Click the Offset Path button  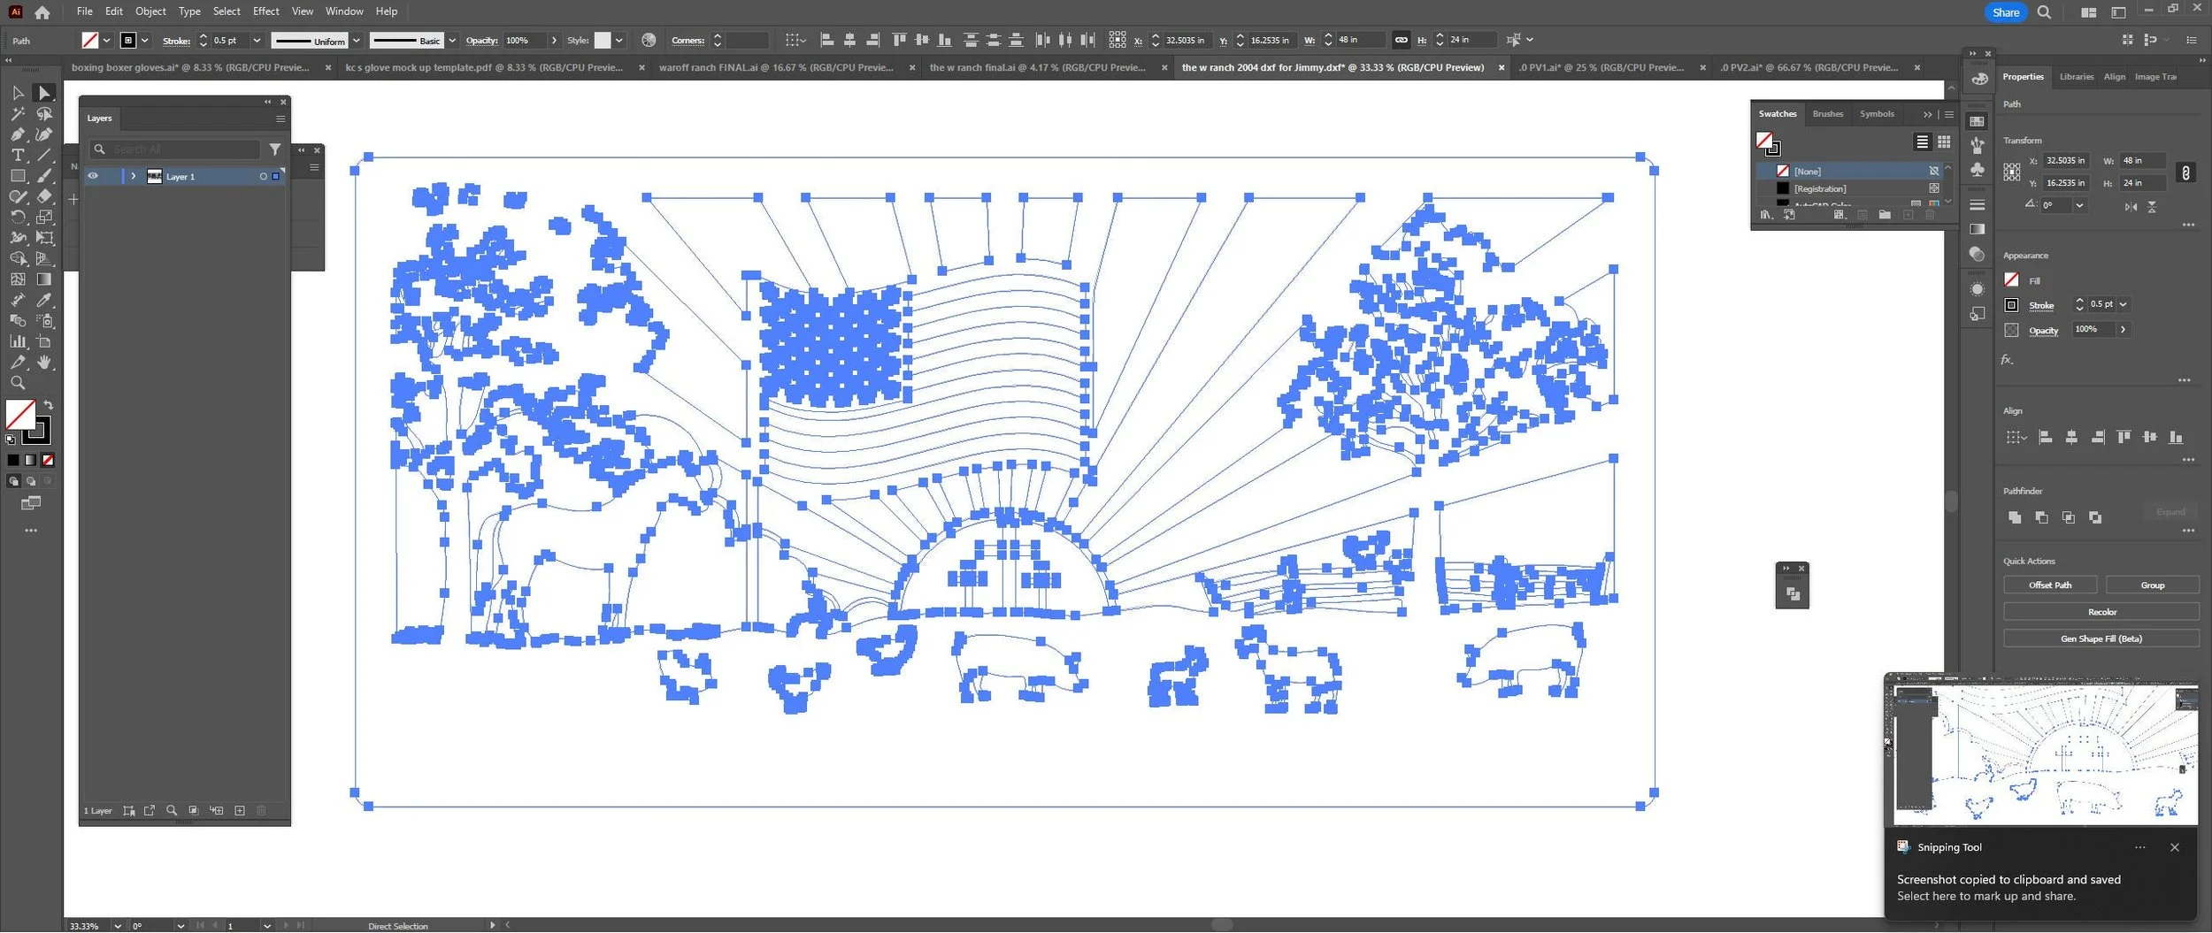(2049, 585)
